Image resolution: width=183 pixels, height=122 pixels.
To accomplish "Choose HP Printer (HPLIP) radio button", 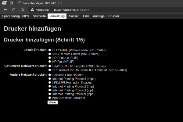I will (x=50, y=58).
